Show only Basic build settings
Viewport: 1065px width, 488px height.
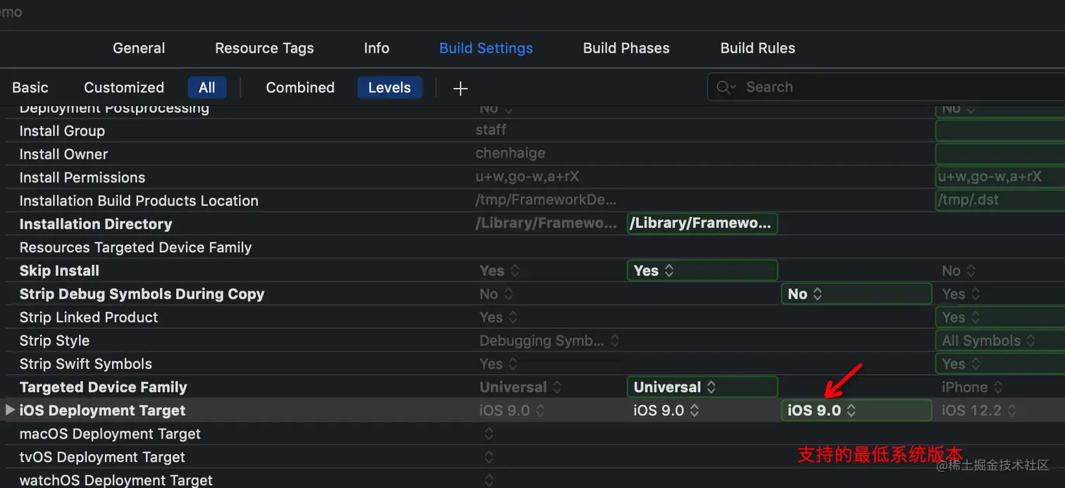(30, 88)
